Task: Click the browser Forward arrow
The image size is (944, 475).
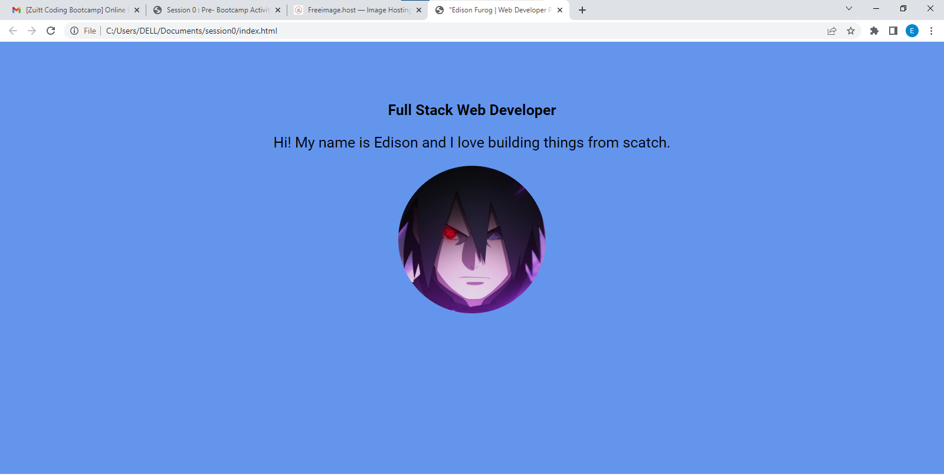Action: (x=32, y=31)
